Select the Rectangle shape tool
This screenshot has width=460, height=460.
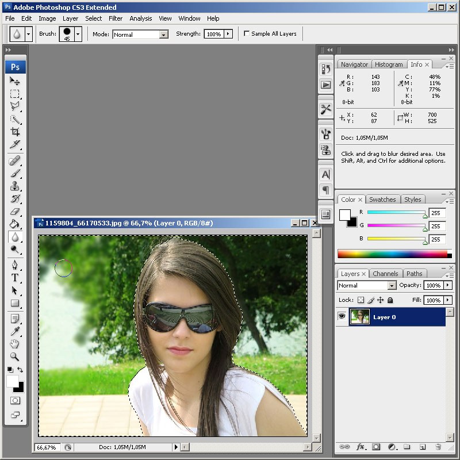(x=15, y=303)
